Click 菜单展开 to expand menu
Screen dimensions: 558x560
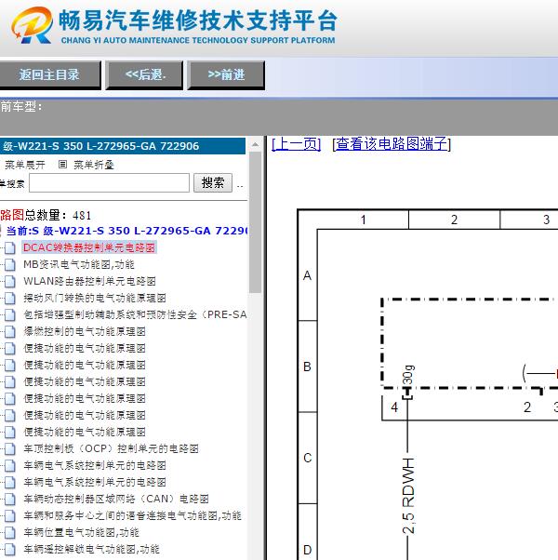point(24,165)
